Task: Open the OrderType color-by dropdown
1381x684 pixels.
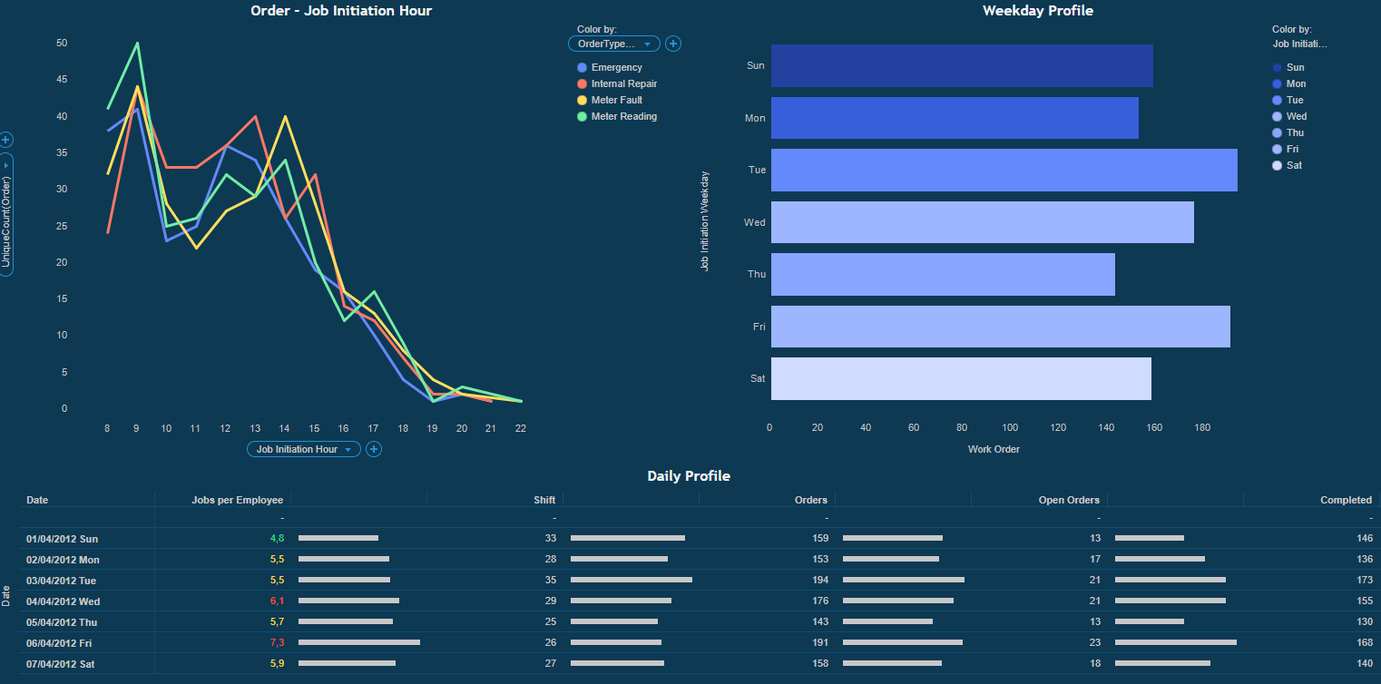Action: (613, 44)
